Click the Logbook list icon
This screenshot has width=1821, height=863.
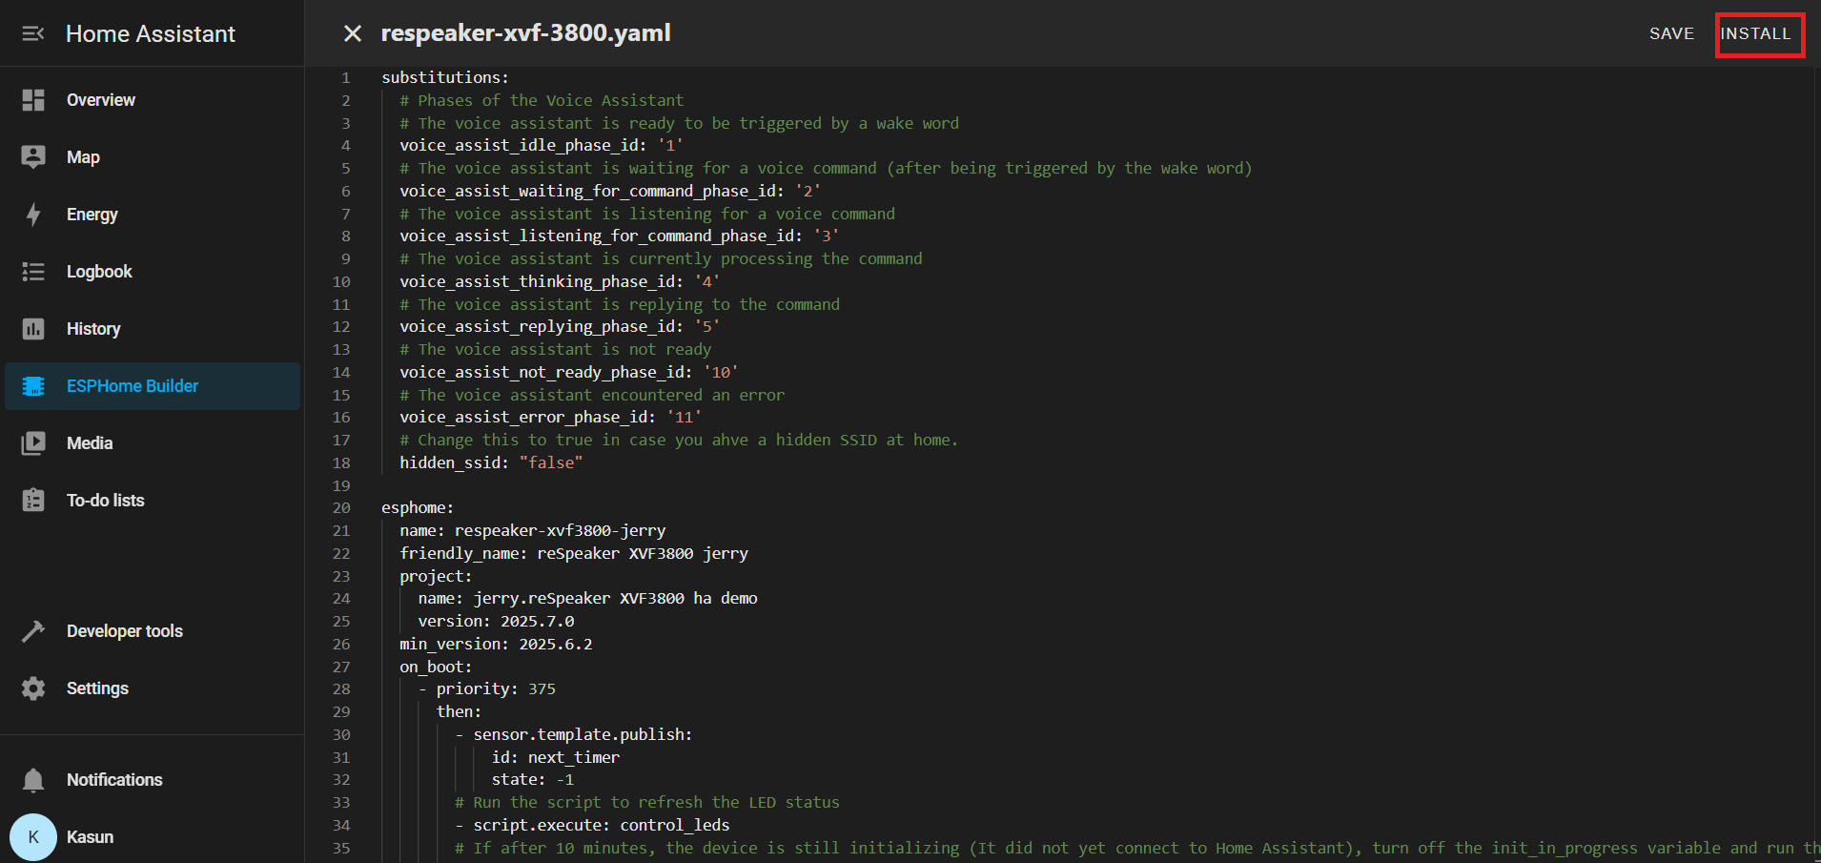(x=33, y=272)
